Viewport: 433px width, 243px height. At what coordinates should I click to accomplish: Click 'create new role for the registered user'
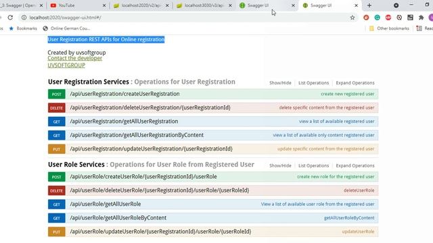(336, 177)
